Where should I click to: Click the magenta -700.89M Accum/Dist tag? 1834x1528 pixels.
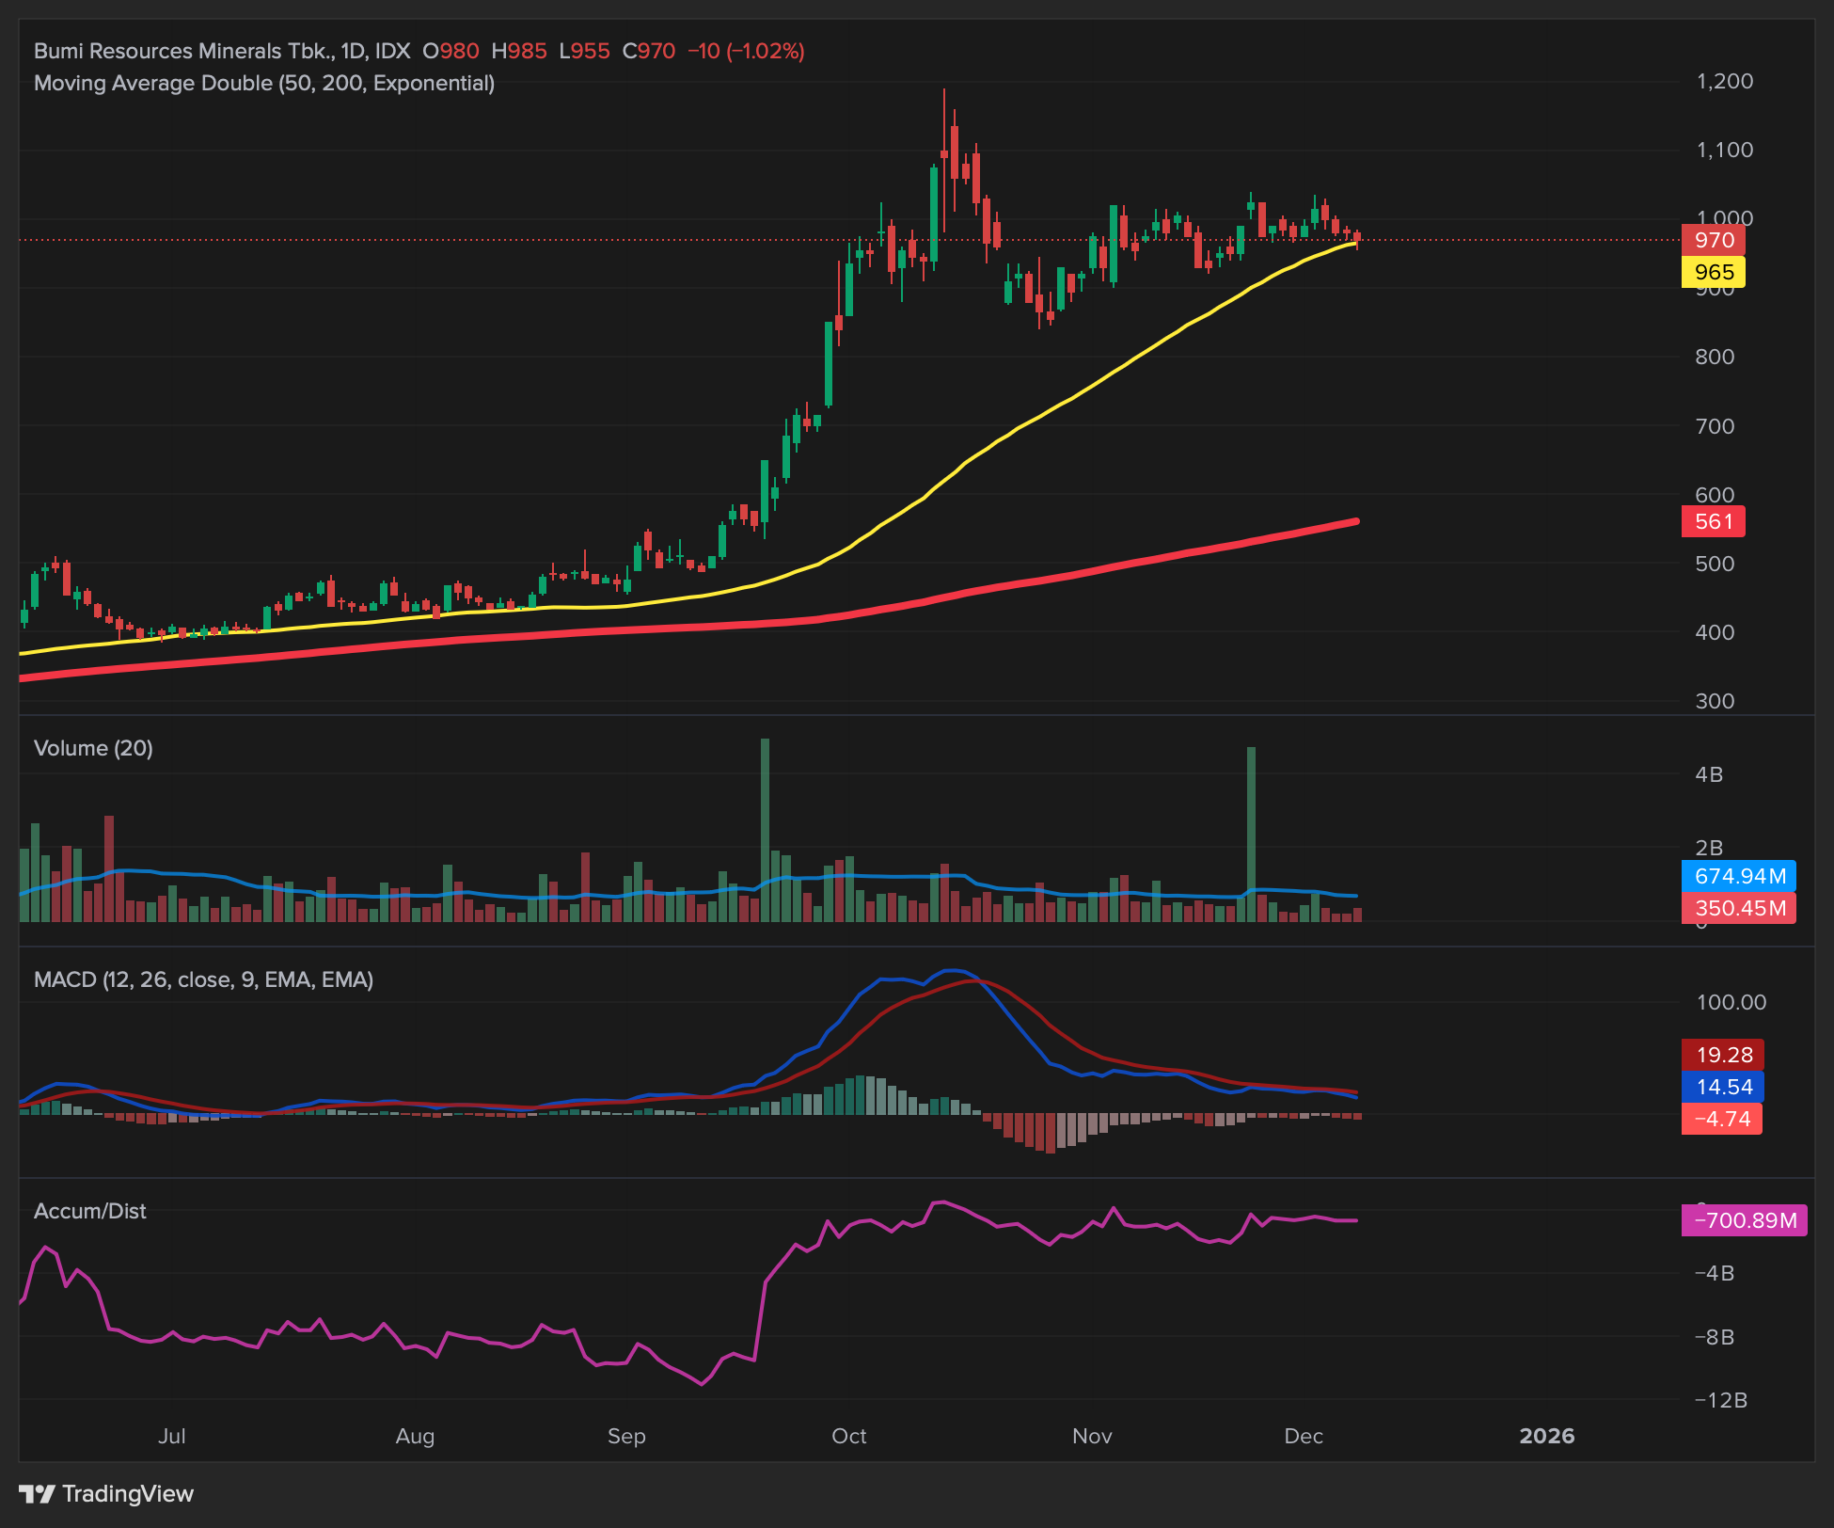pos(1744,1220)
